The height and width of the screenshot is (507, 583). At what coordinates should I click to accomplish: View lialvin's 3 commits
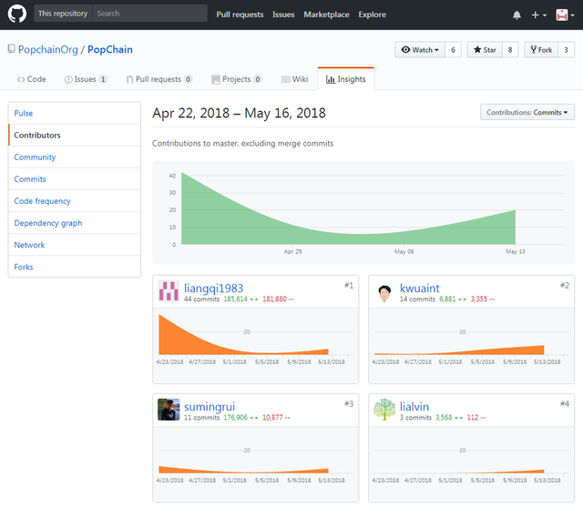(415, 418)
